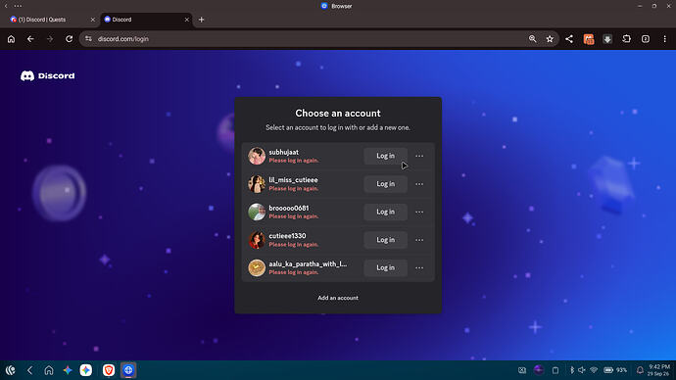Bookmark this page with star icon
This screenshot has height=380, width=676.
click(550, 39)
